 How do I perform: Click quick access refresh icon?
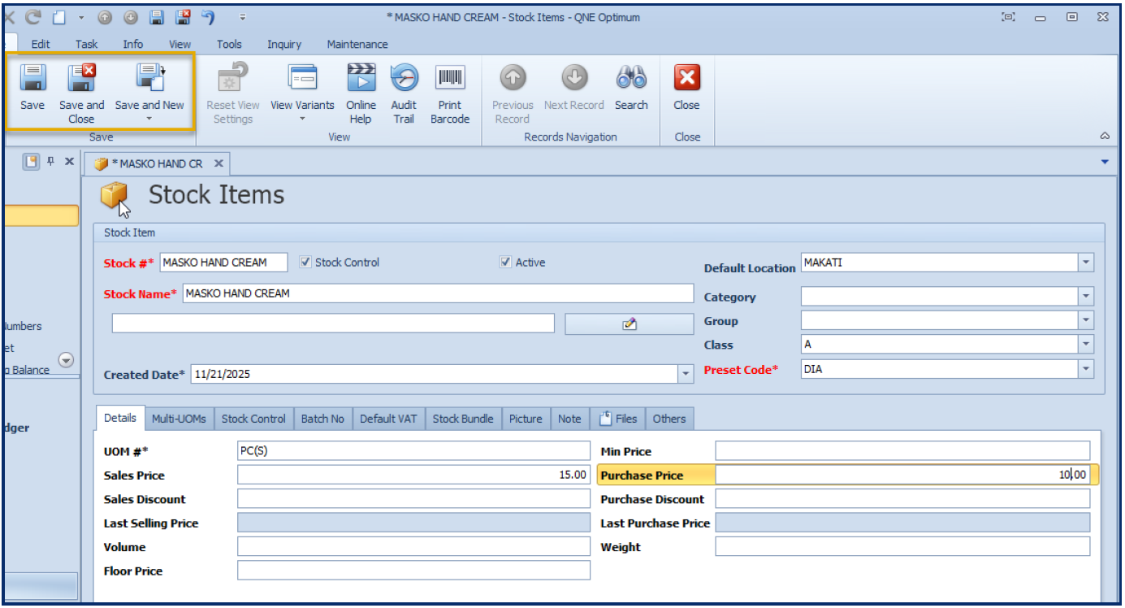(x=33, y=17)
